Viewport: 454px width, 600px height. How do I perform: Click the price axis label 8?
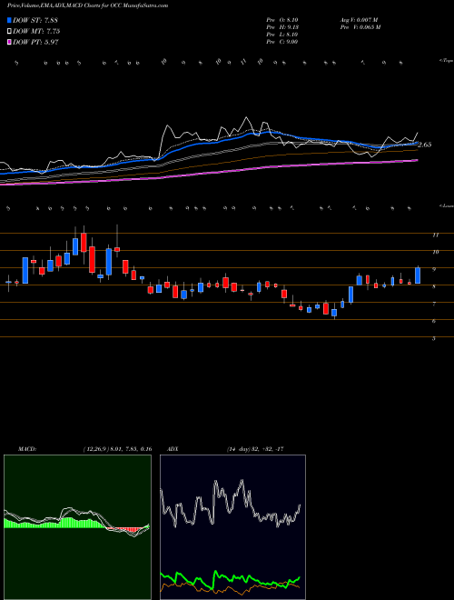pyautogui.click(x=434, y=286)
